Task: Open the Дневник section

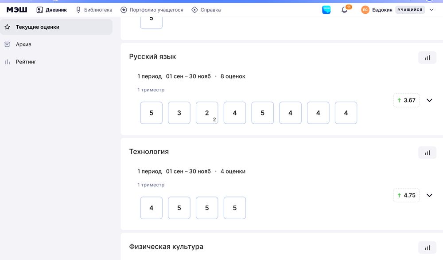Action: point(52,10)
